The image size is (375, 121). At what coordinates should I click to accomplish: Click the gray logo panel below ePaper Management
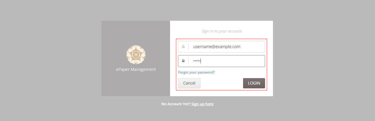point(136,85)
